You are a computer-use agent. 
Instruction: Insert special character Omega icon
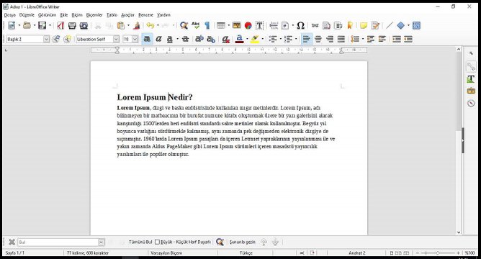pyautogui.click(x=301, y=25)
